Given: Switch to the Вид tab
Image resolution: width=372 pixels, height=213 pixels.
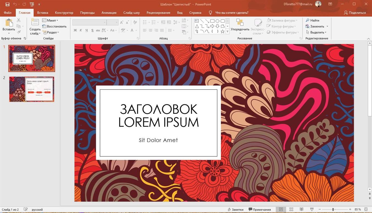Looking at the screenshot, I should tap(180, 13).
